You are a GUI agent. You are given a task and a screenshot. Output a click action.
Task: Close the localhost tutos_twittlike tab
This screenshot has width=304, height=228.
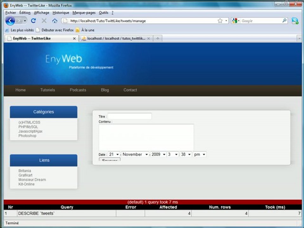149,39
